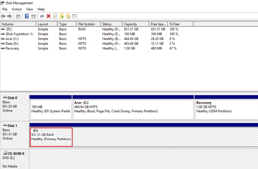This screenshot has height=169, width=258.
Task: Click the No Media text
Action: click(10, 166)
